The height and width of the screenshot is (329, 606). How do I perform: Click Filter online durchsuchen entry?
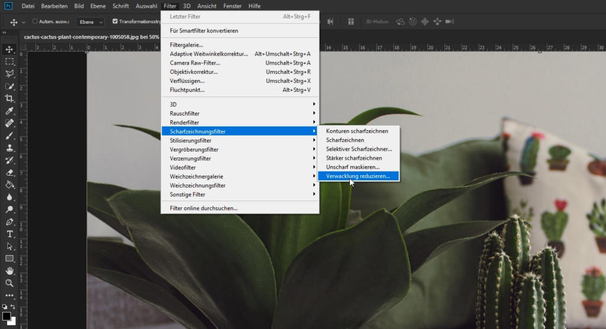point(240,208)
